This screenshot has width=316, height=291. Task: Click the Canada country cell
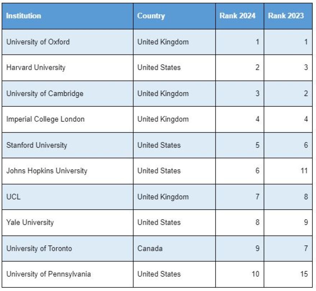[x=150, y=248]
